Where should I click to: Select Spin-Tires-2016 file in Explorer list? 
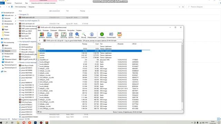click(26, 38)
